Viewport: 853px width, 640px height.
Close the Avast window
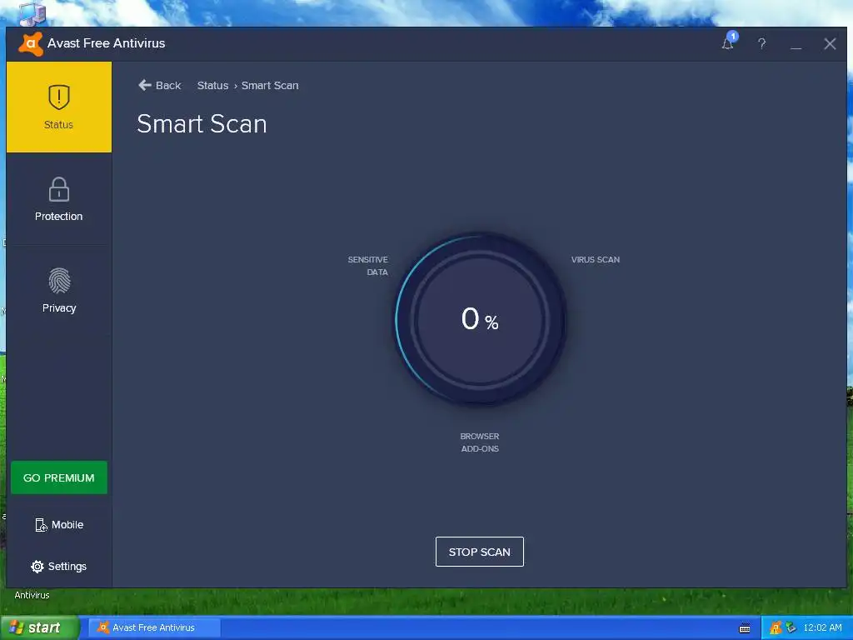pos(830,43)
